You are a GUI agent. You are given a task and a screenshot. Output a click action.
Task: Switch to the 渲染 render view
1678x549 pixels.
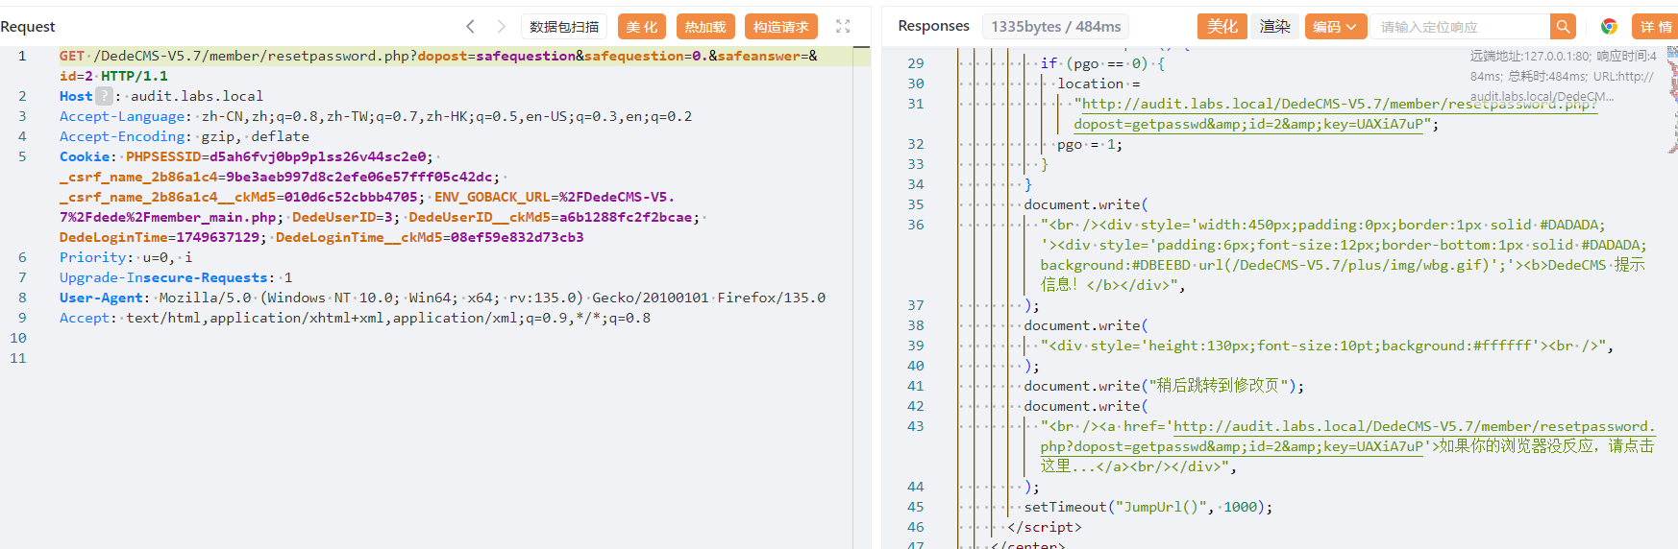click(1275, 27)
